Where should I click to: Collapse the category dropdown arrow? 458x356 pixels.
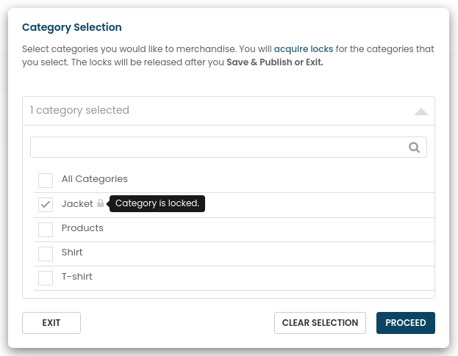pos(421,112)
